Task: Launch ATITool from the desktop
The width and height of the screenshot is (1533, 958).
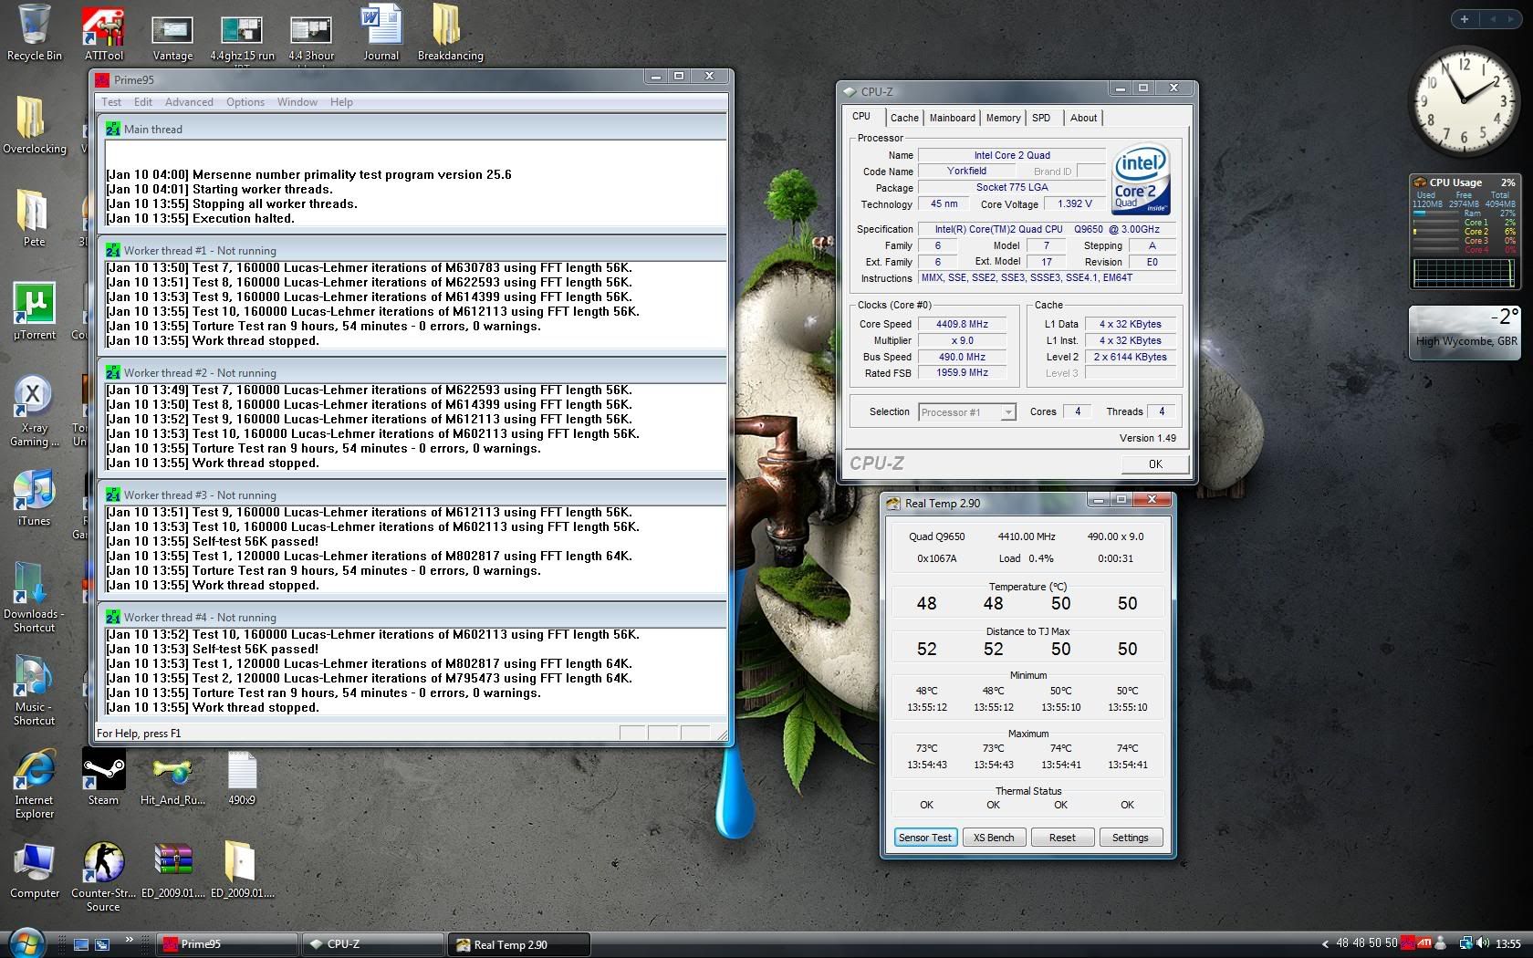Action: pos(103,34)
